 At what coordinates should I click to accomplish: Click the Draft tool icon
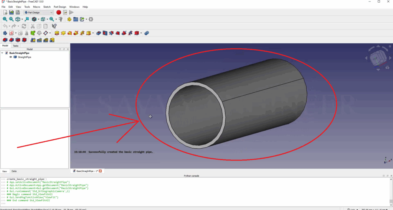(x=18, y=40)
